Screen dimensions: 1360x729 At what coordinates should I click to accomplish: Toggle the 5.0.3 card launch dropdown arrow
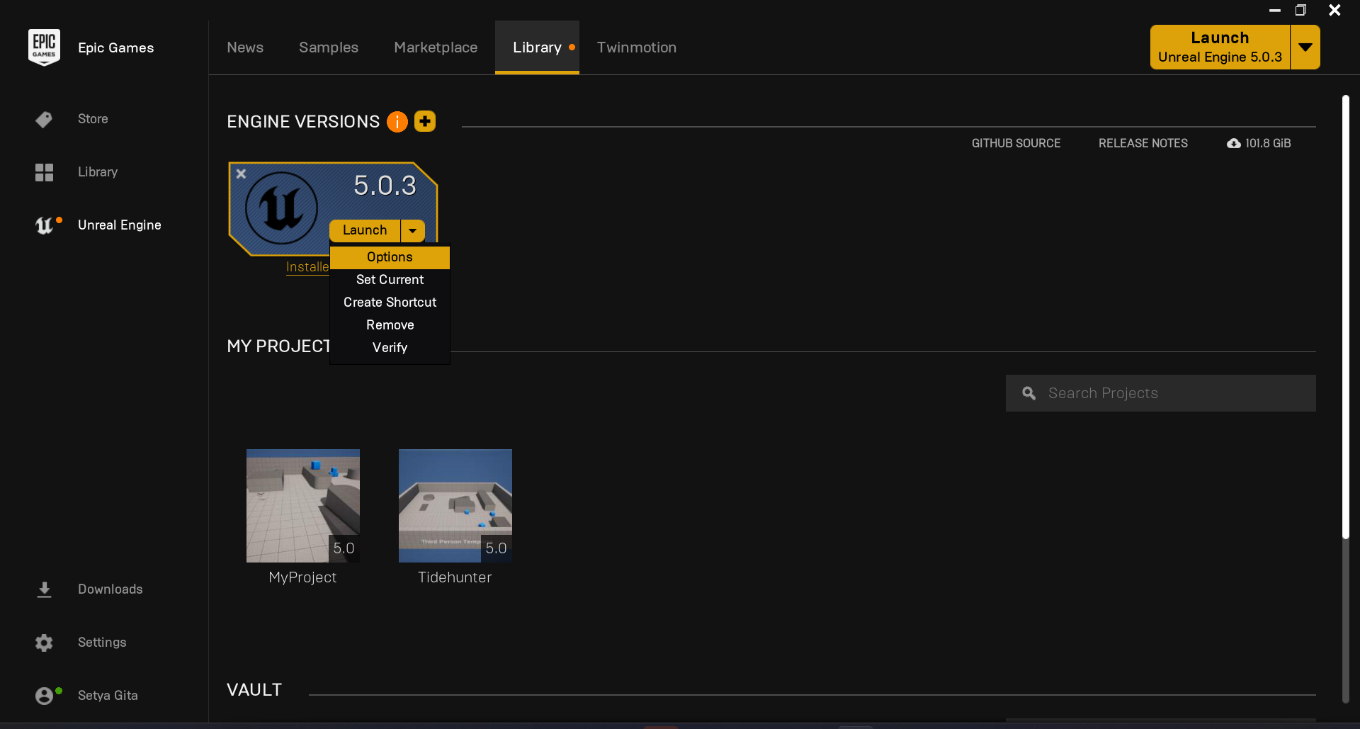pos(413,230)
